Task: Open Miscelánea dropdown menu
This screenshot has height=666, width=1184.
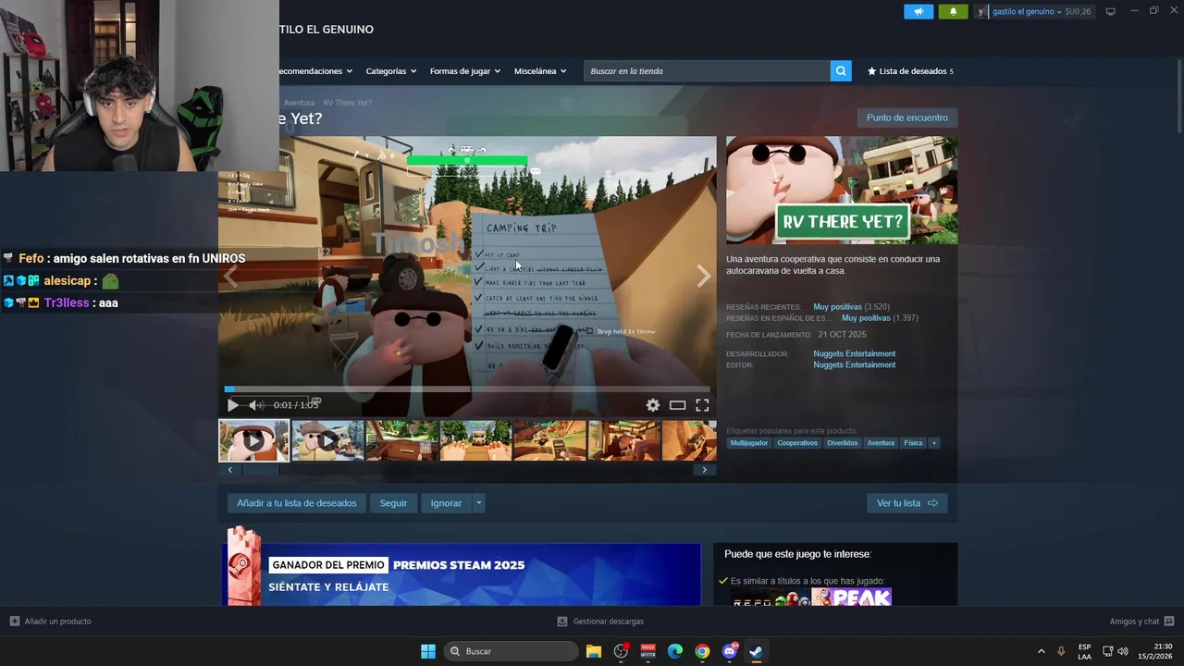Action: tap(540, 71)
